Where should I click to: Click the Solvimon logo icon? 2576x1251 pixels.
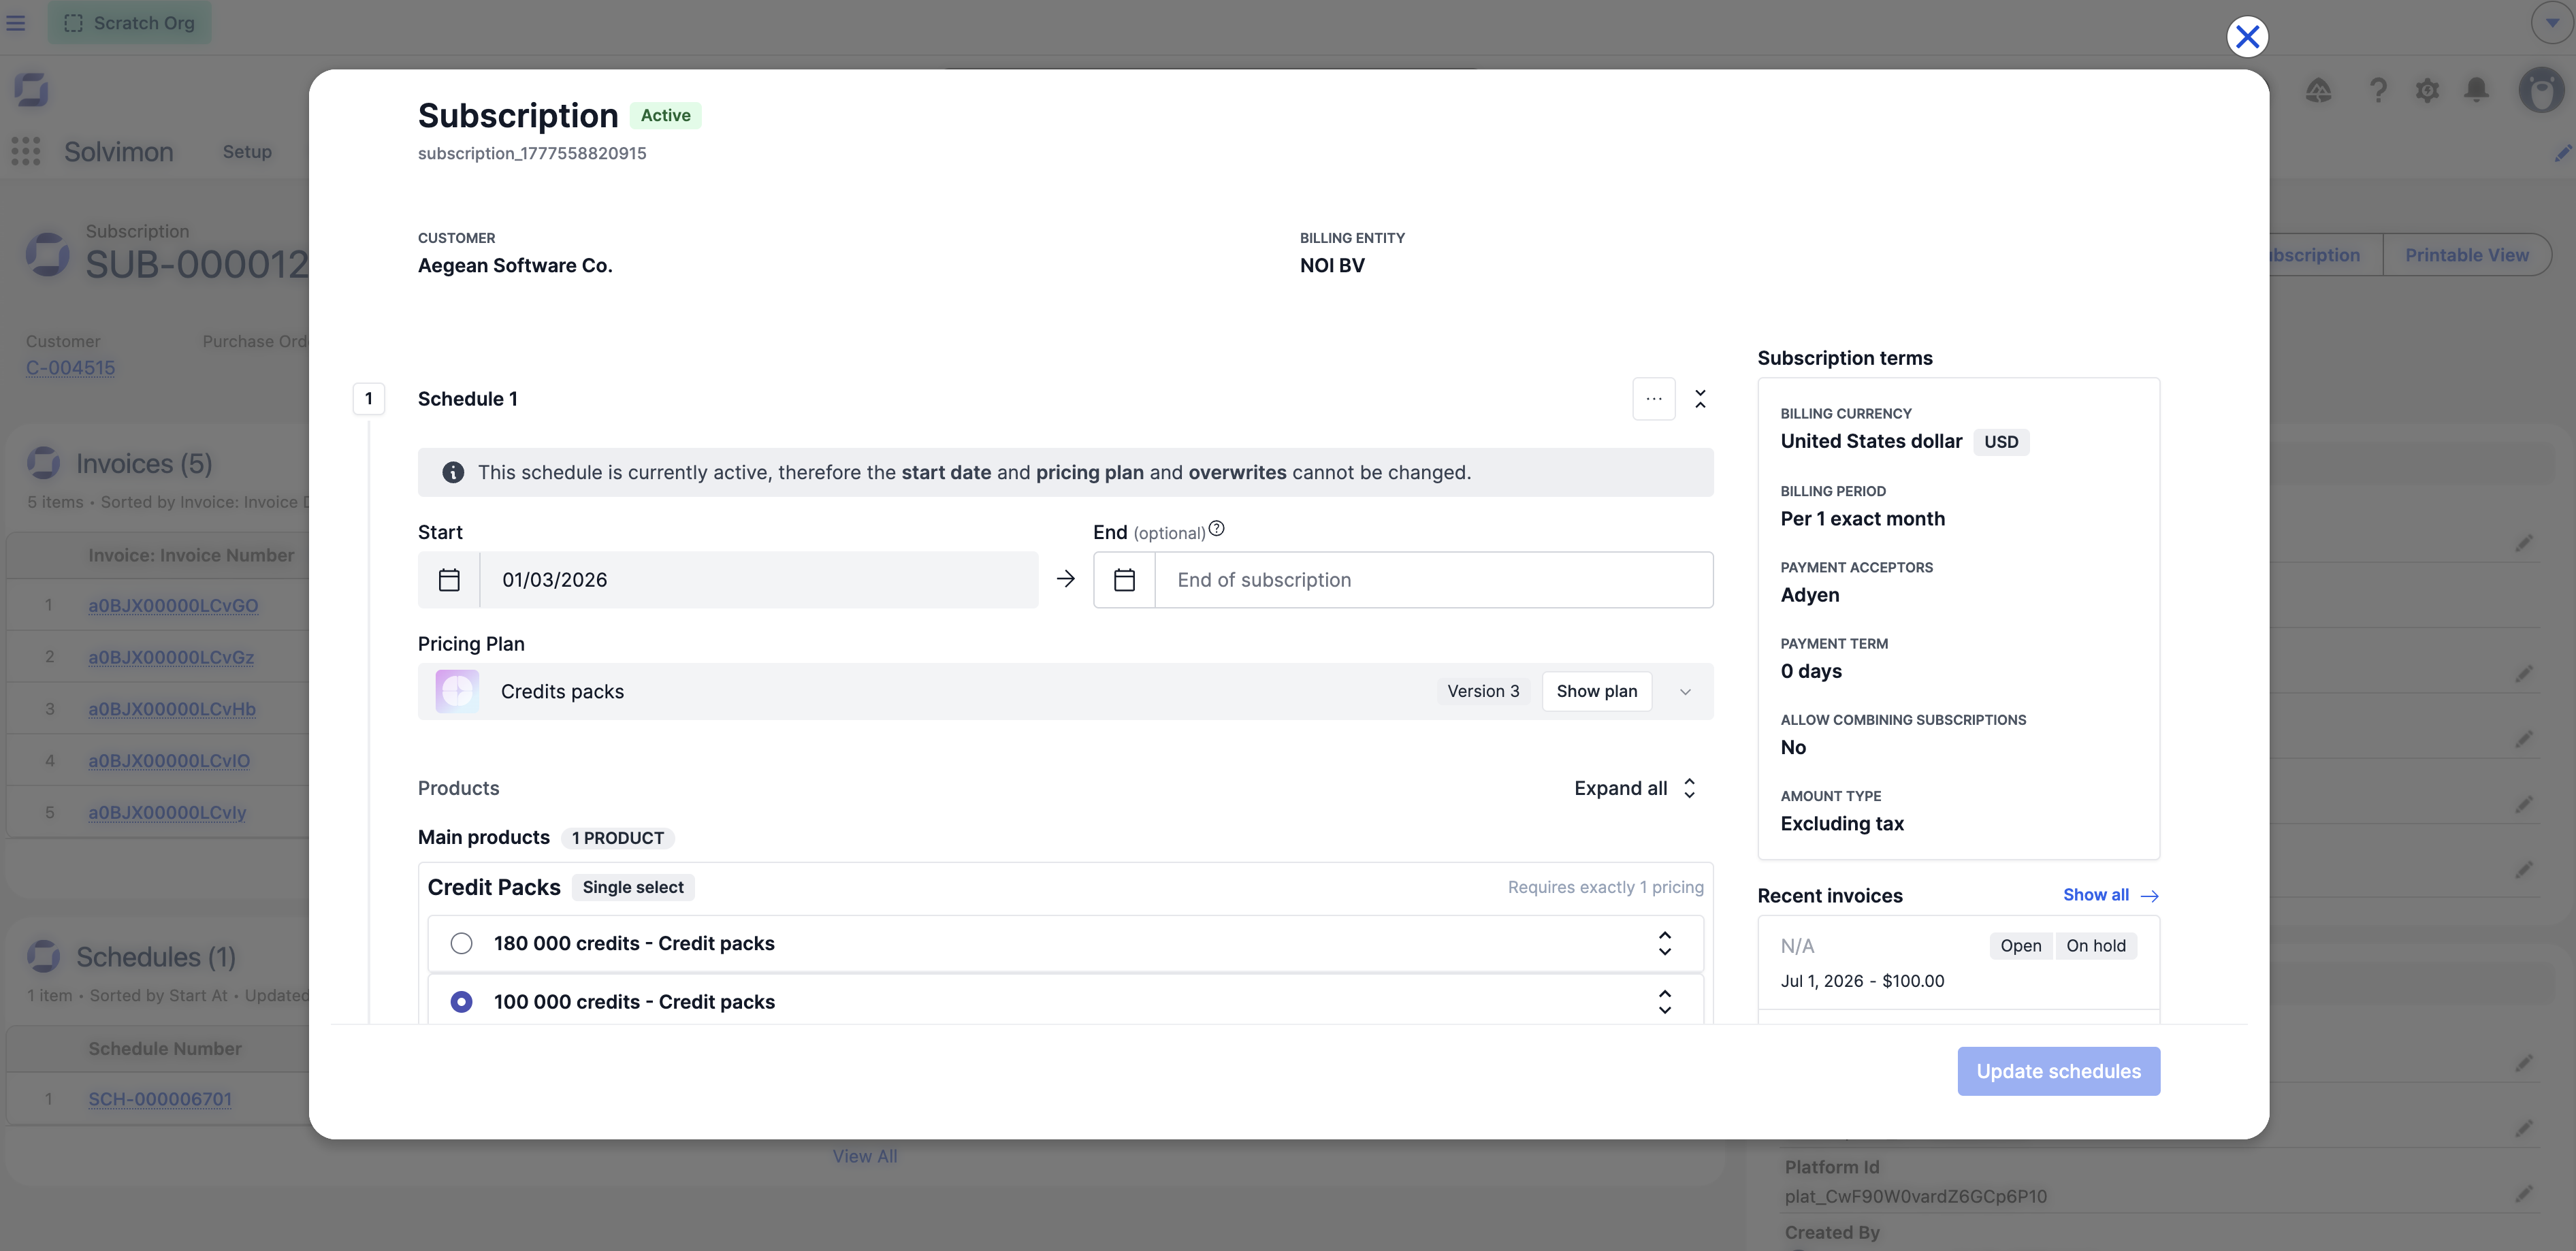tap(32, 90)
